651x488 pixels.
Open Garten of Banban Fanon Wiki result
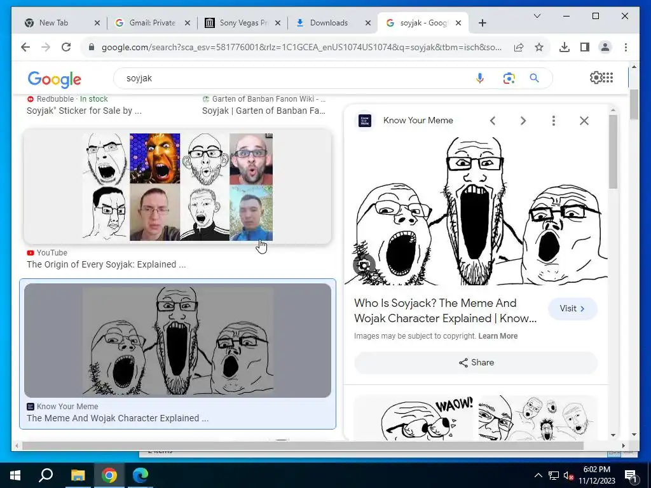(264, 111)
